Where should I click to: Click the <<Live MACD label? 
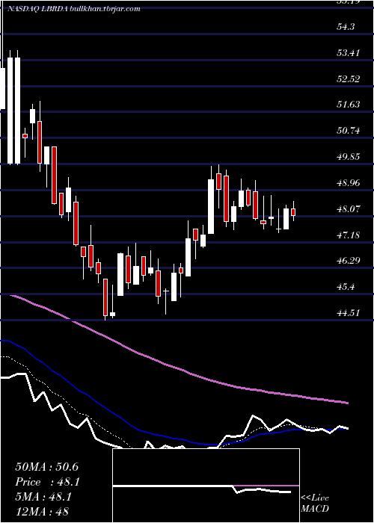point(315,503)
